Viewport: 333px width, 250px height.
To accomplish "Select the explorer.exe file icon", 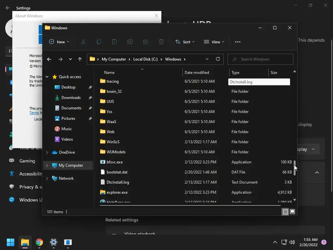I will (102, 192).
